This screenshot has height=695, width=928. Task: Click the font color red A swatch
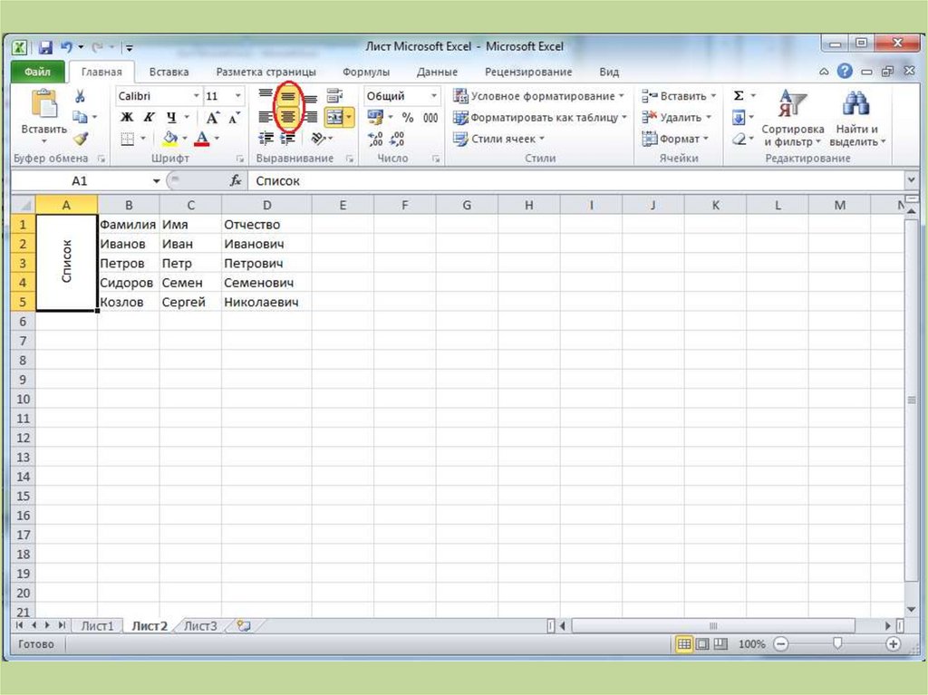201,139
